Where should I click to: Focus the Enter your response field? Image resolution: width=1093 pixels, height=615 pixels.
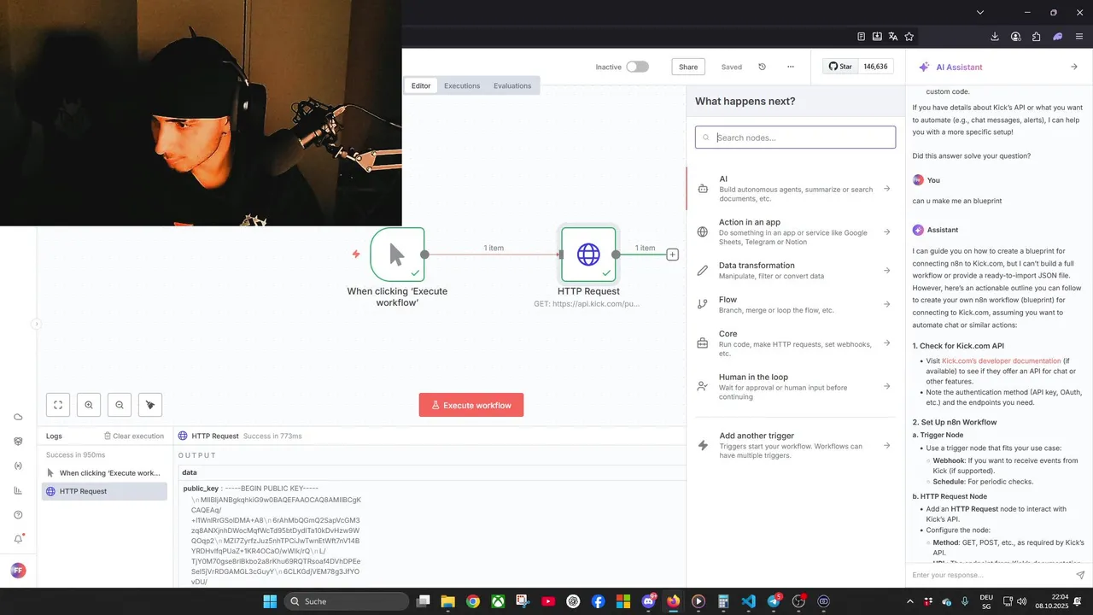[x=991, y=576]
